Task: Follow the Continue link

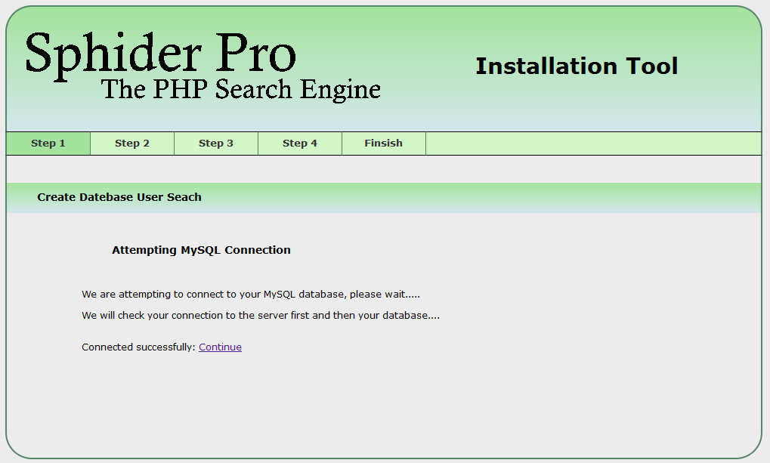Action: tap(220, 347)
